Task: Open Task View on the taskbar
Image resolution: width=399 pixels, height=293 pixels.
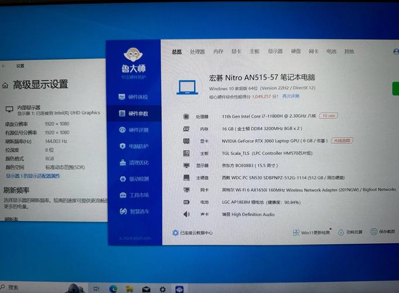Action: (x=97, y=288)
